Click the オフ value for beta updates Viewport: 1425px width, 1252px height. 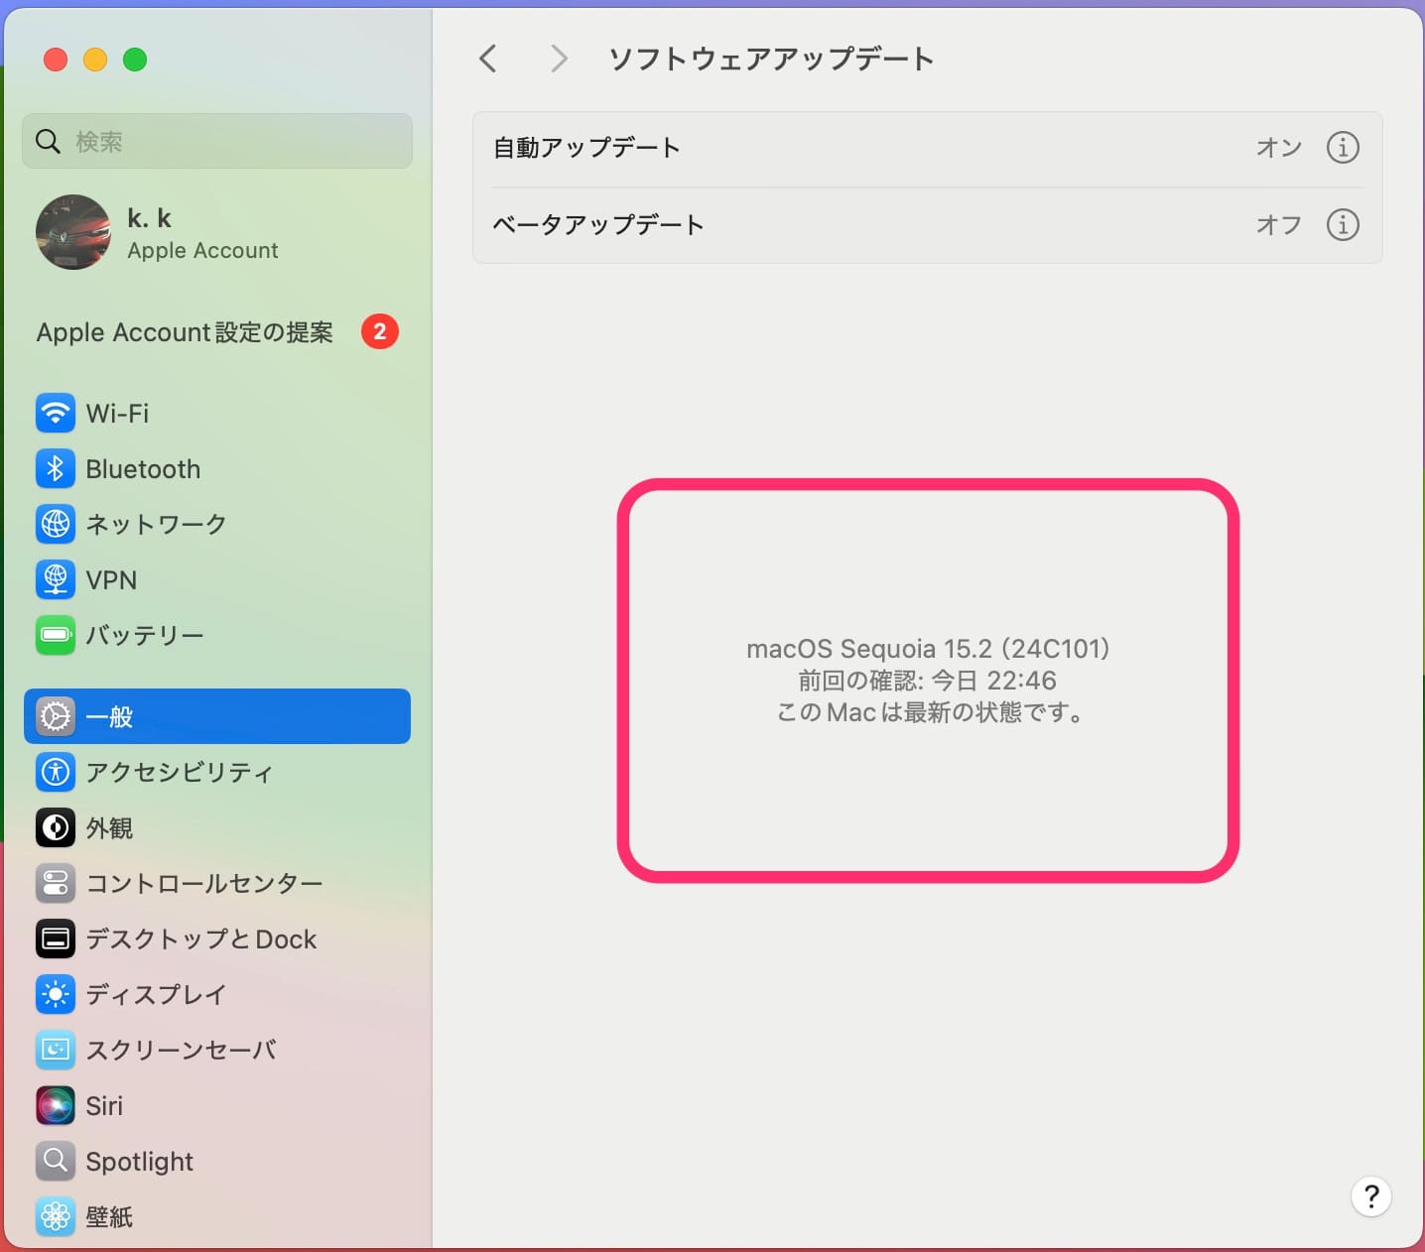pos(1279,224)
